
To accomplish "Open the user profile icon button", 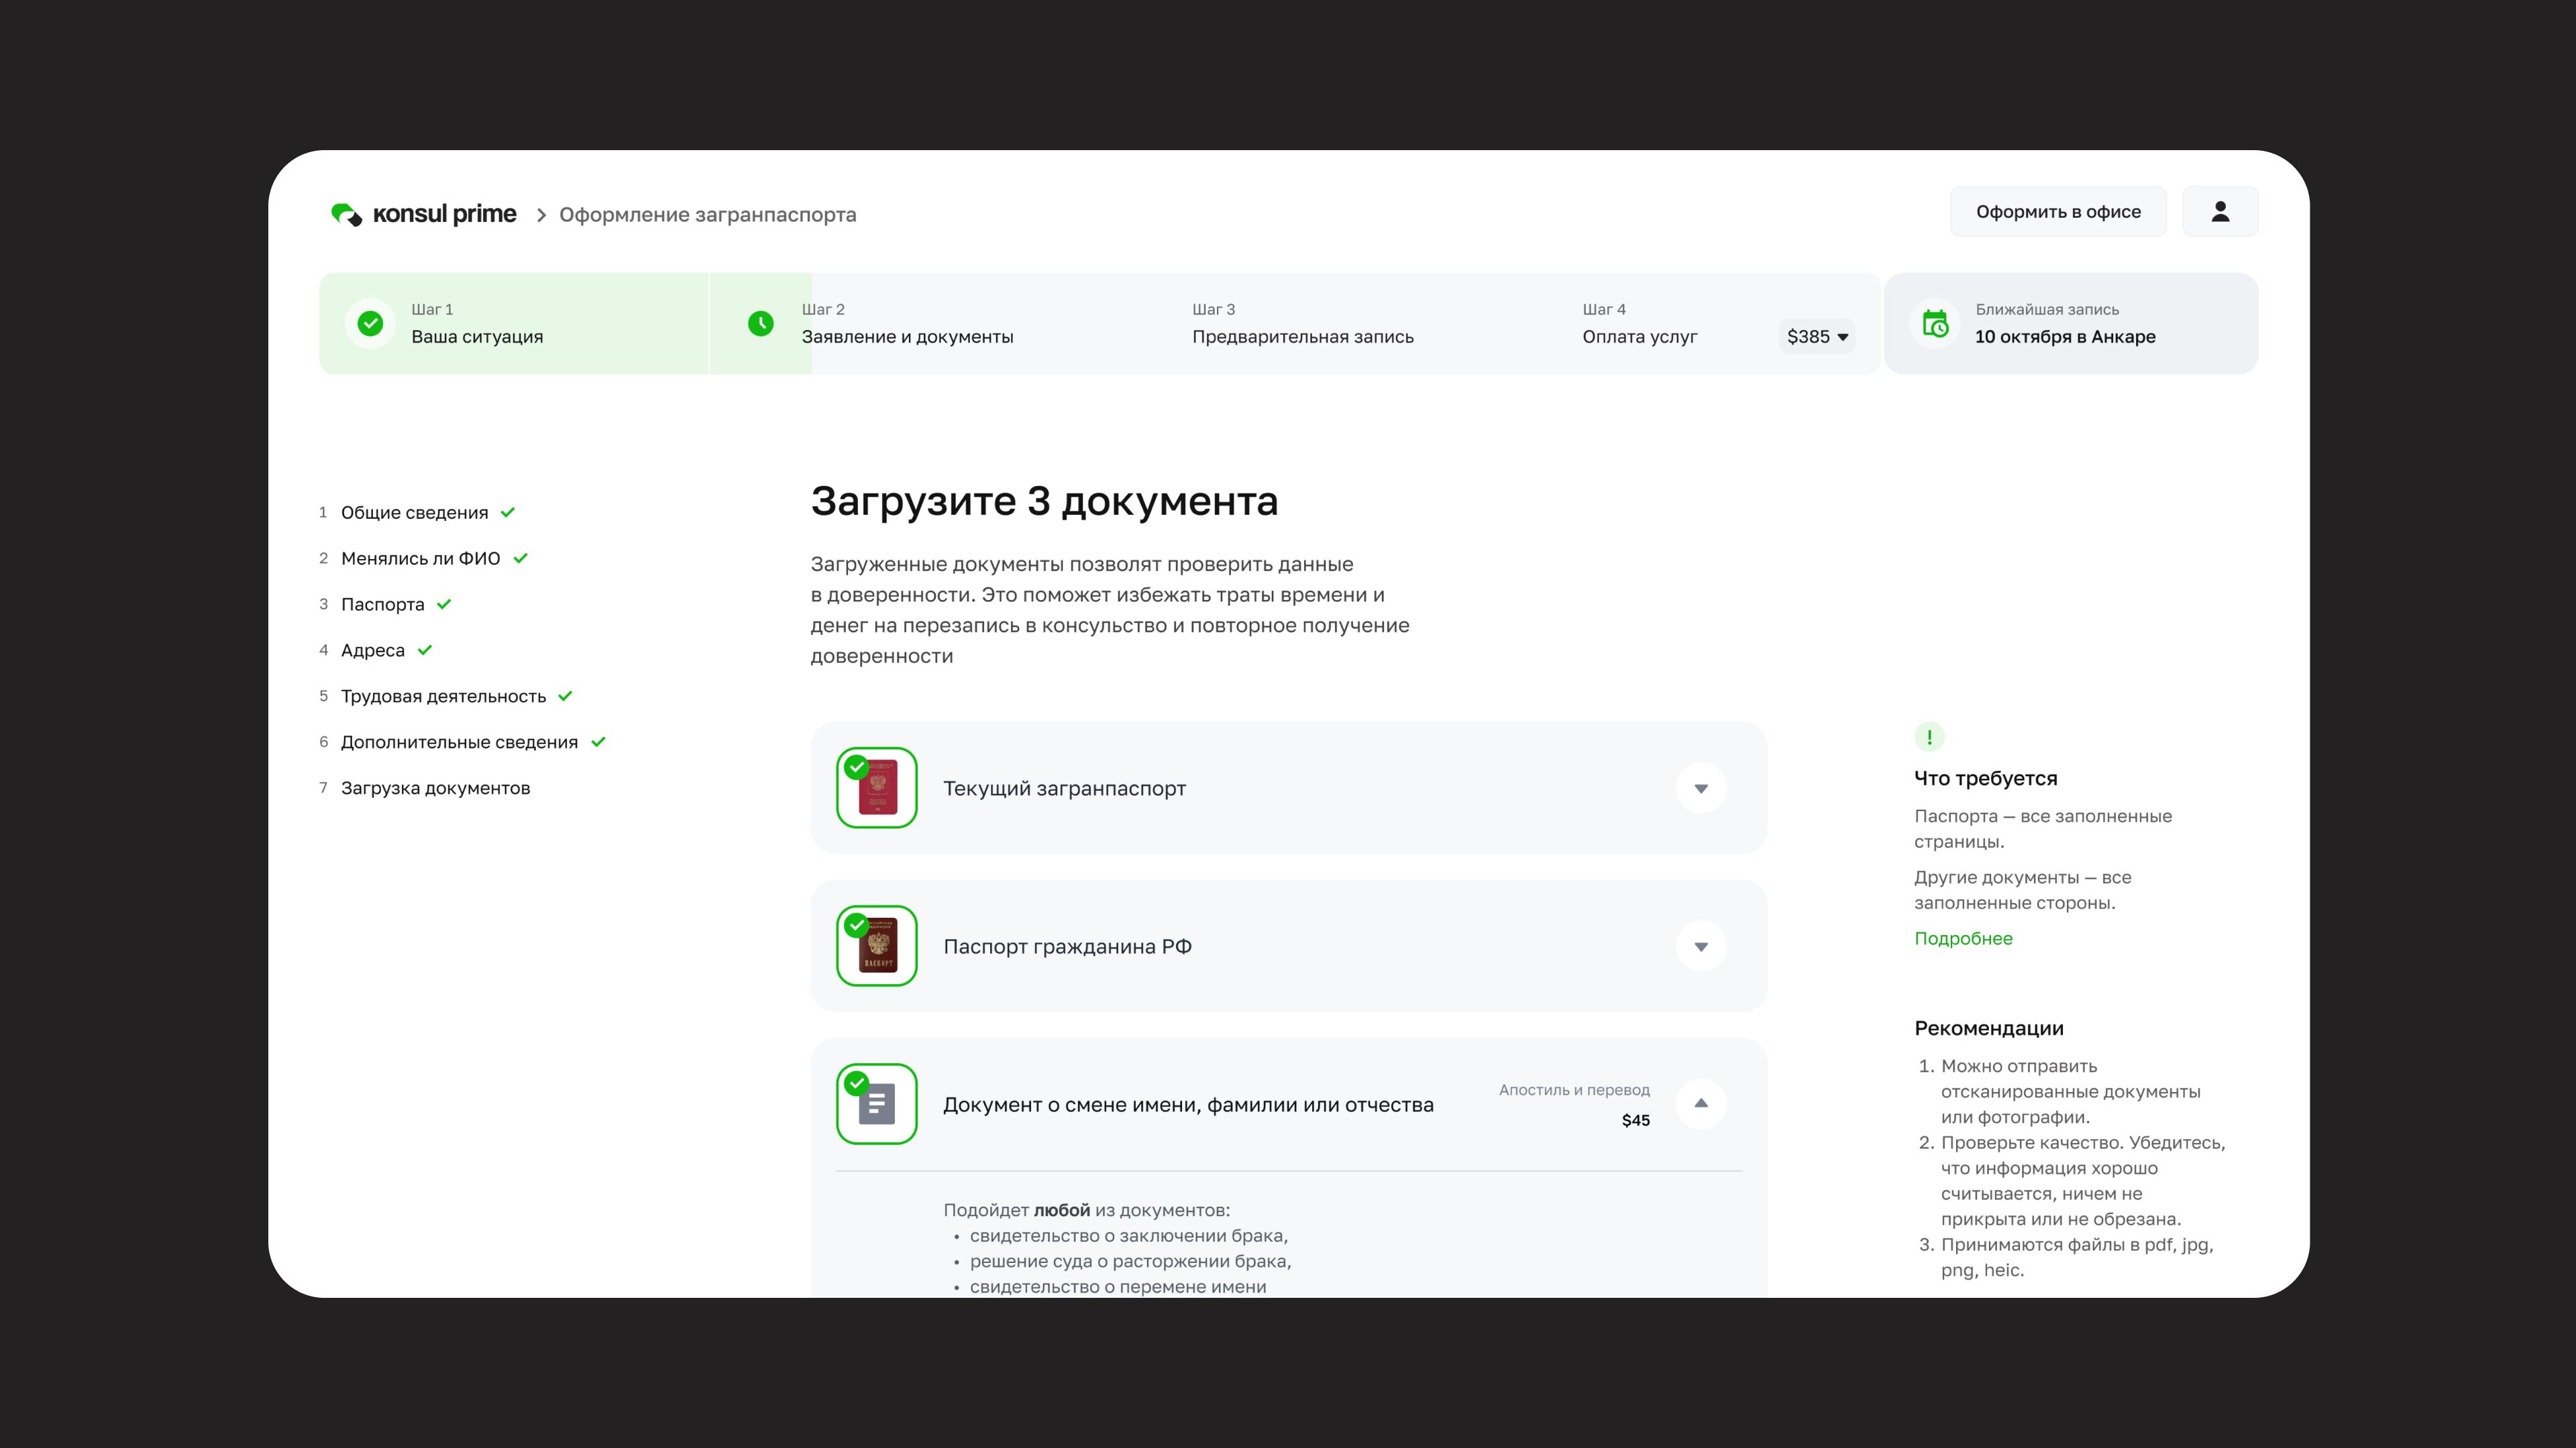I will 2219,212.
